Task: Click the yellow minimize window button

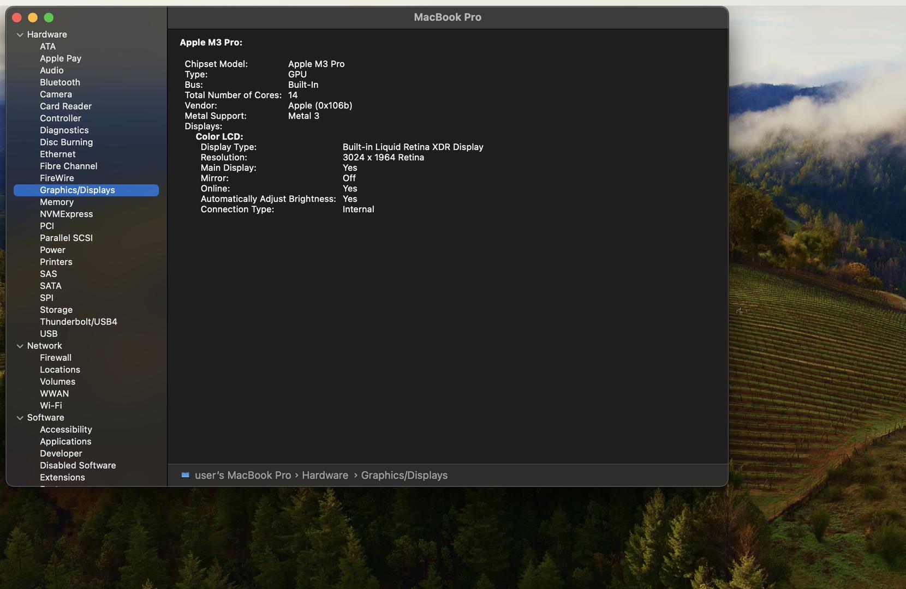Action: (33, 18)
